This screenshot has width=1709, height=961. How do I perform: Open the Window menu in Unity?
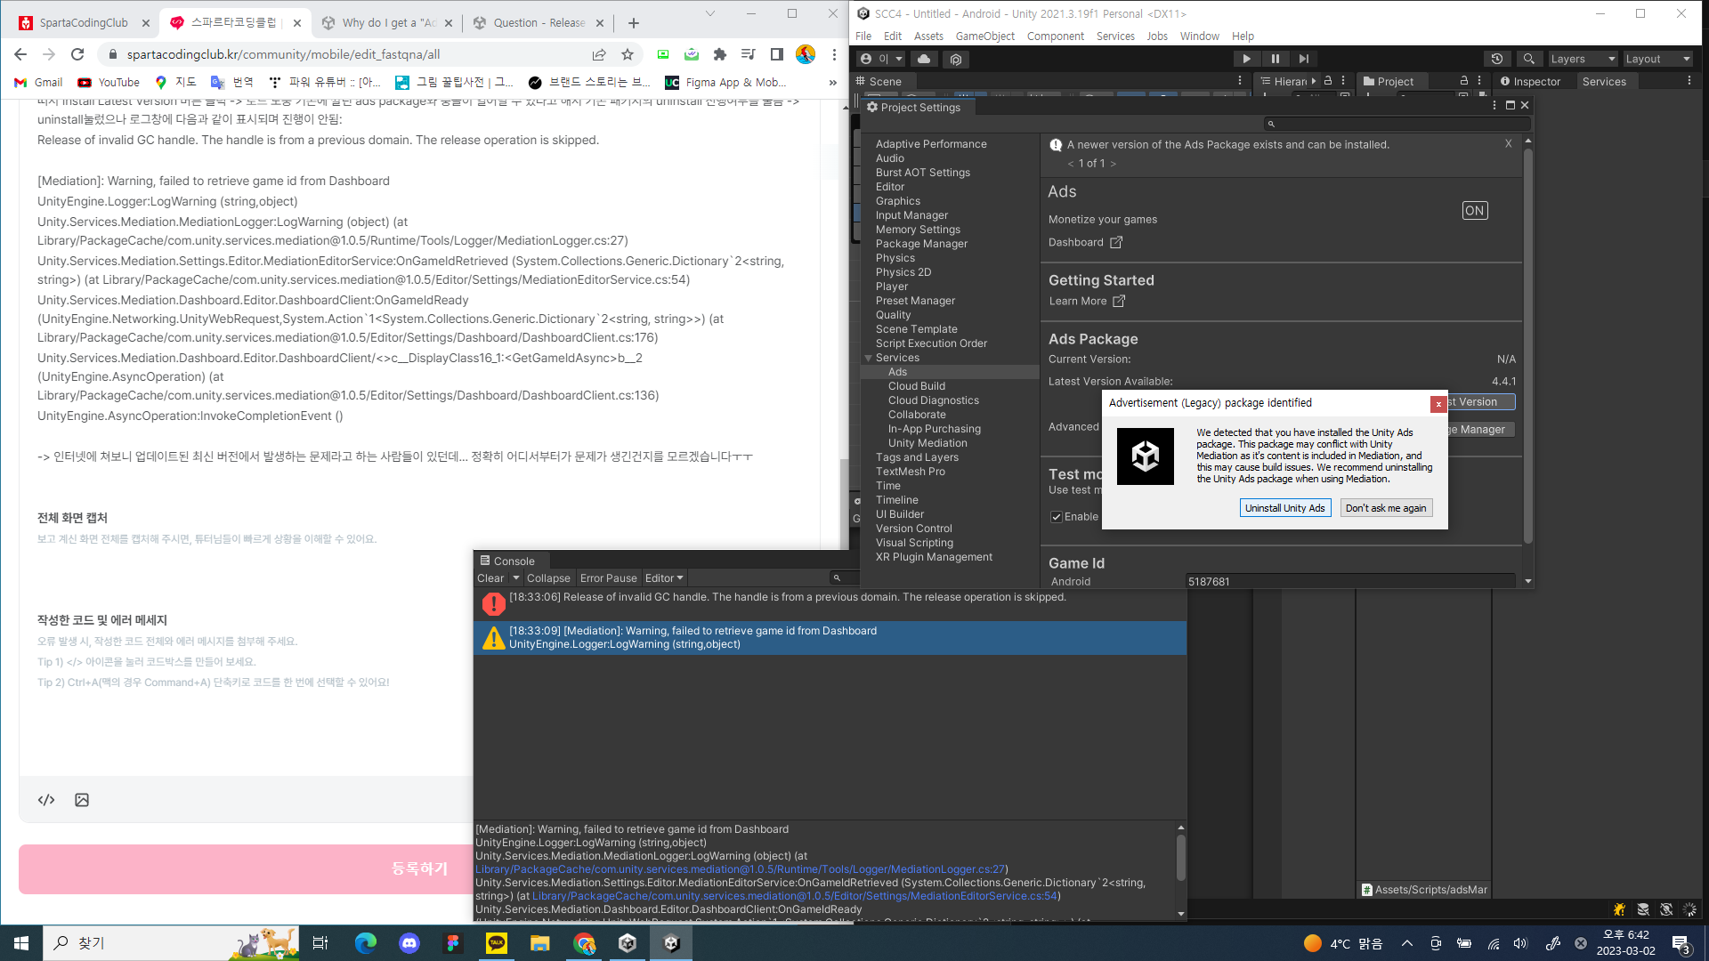point(1199,36)
